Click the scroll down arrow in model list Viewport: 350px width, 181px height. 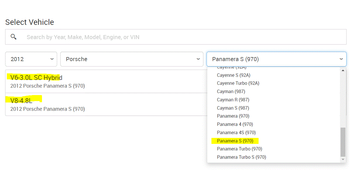click(343, 160)
